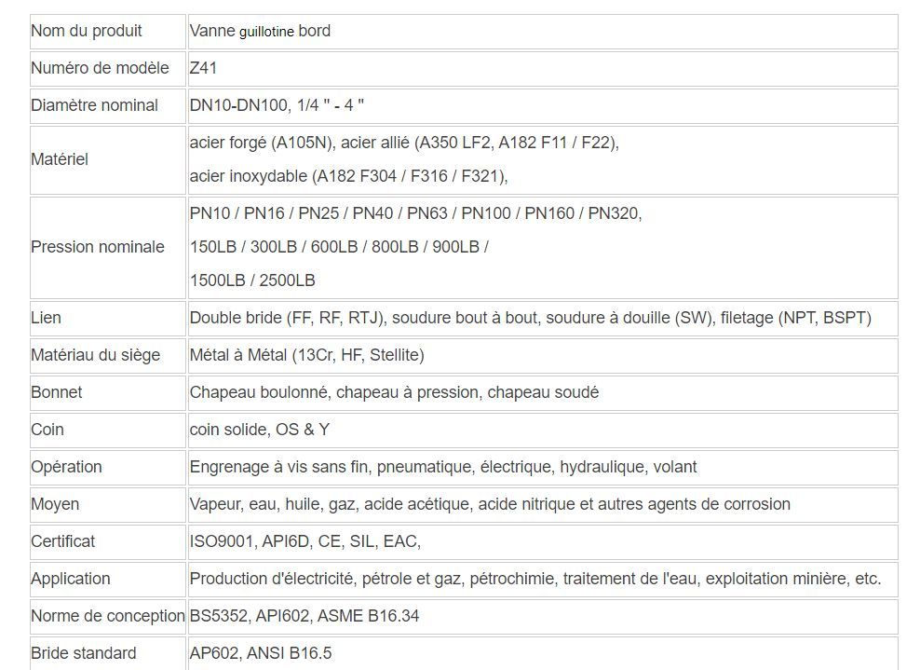Click the 'Nom du produit' label cell
Viewport: 920px width, 670px height.
point(87,31)
